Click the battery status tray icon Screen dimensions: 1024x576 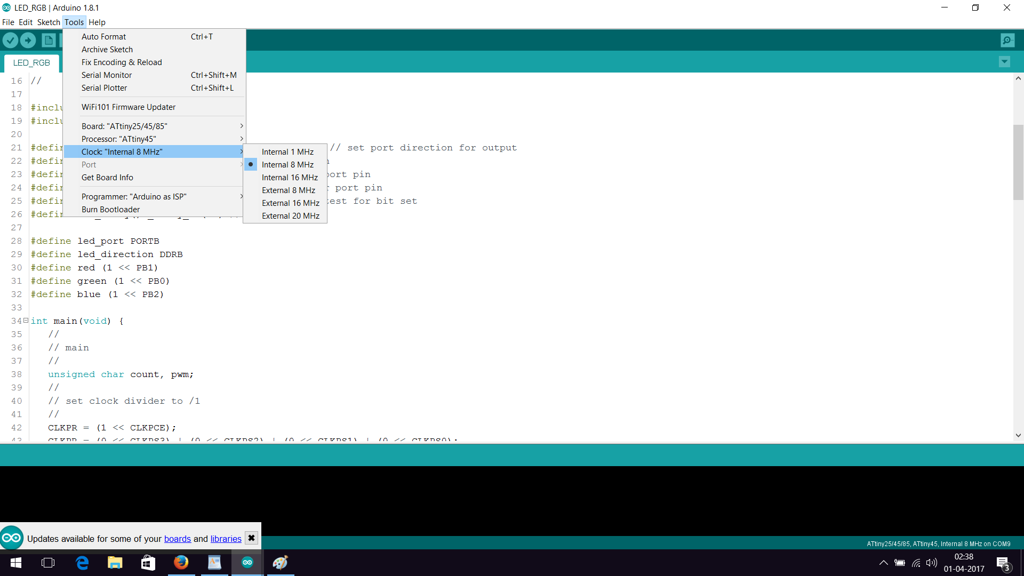pos(900,563)
